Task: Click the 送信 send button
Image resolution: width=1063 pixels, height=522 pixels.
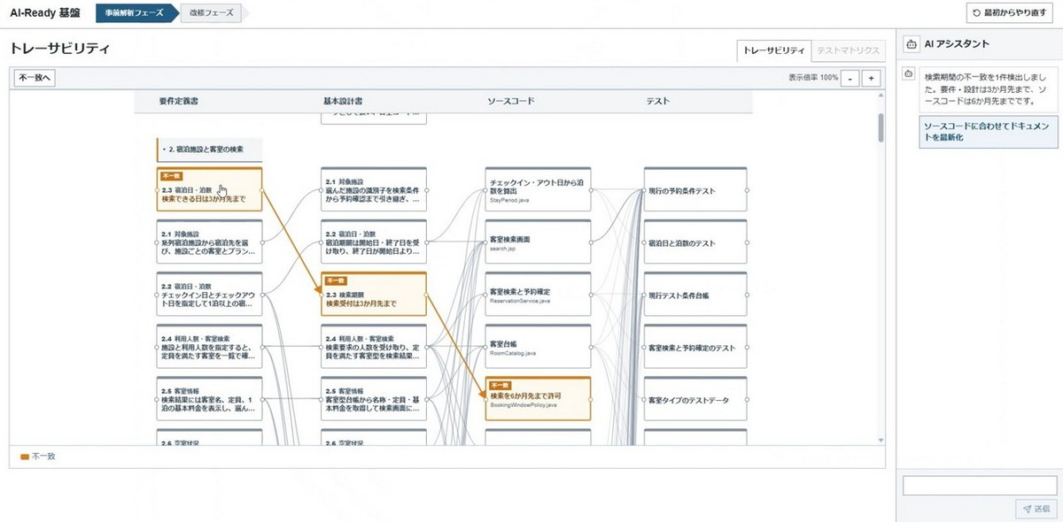Action: (x=1036, y=509)
